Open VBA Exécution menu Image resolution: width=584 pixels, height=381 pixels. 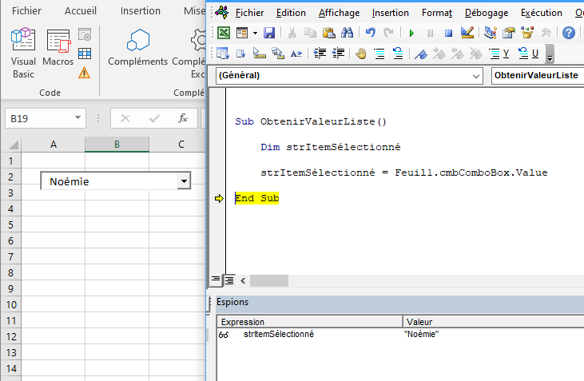(x=541, y=13)
